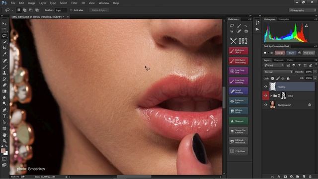
Task: Add layer mask from Layers panel bottom
Action: coord(285,177)
